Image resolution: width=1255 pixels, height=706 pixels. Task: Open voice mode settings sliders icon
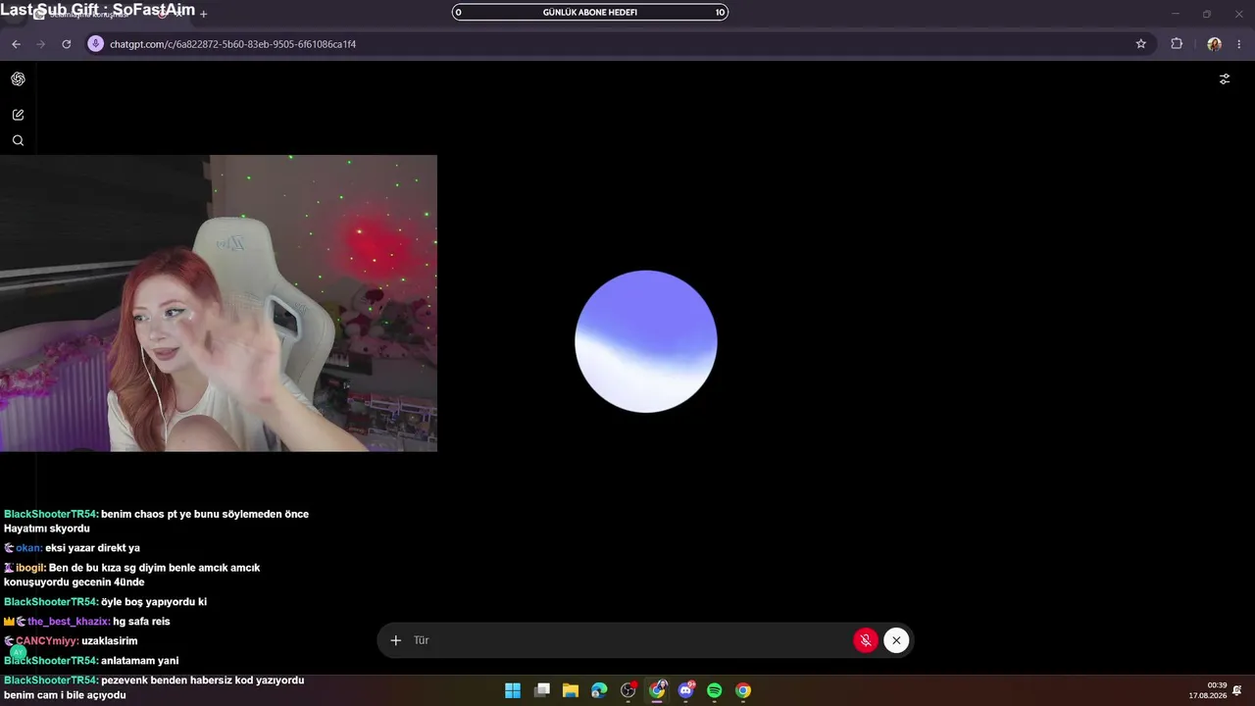pyautogui.click(x=1225, y=79)
